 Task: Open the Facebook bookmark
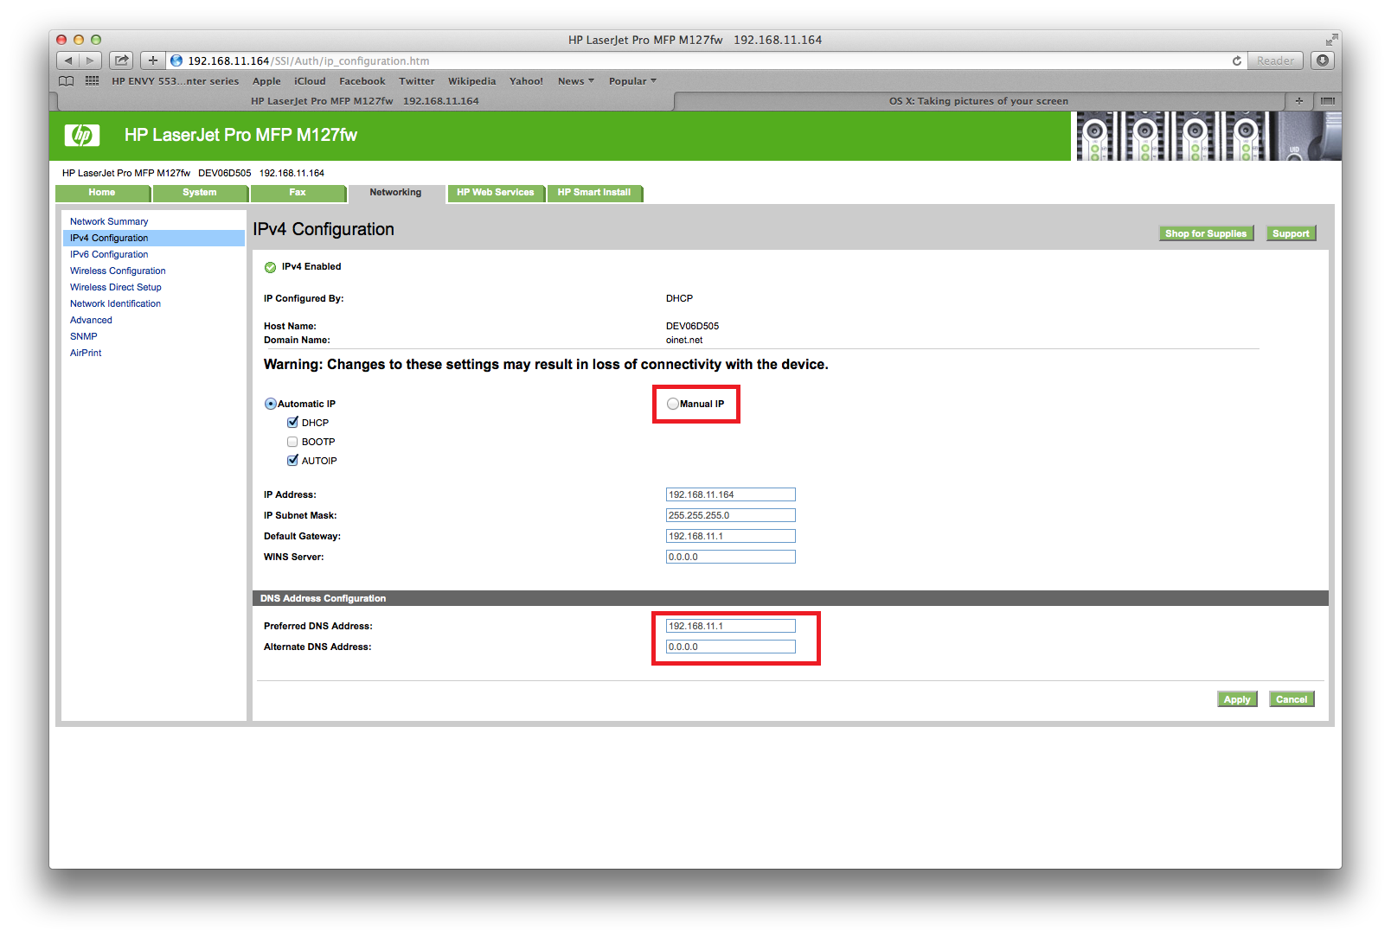click(x=362, y=81)
